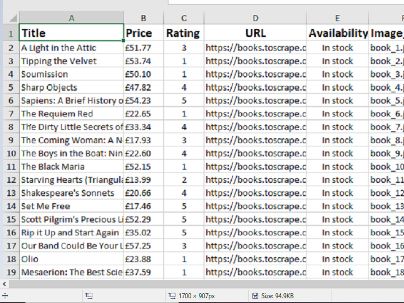Click the 'Size: 94.9KB' status text
Viewport: 404px width, 303px height.
pyautogui.click(x=277, y=296)
